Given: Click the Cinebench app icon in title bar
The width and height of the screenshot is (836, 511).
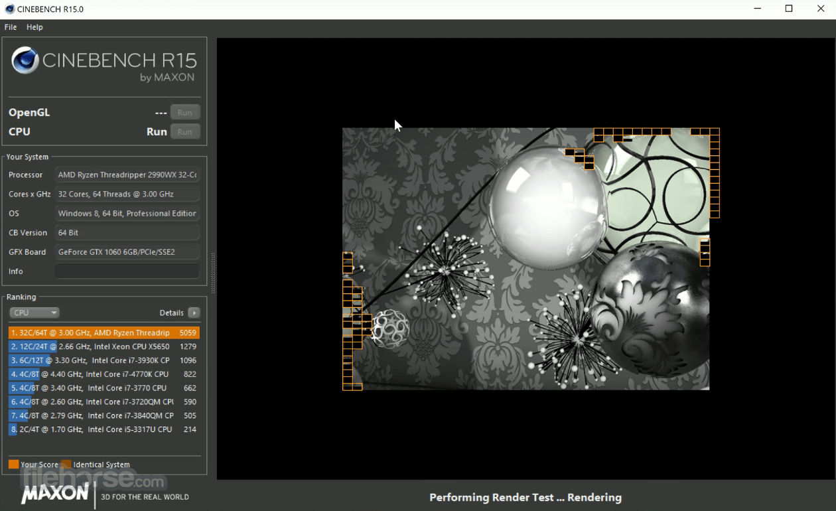Looking at the screenshot, I should tap(9, 9).
